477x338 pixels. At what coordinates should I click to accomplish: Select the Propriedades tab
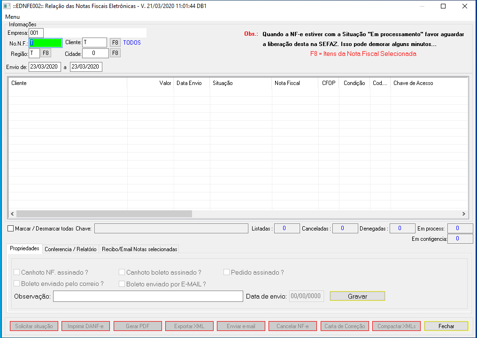click(24, 249)
